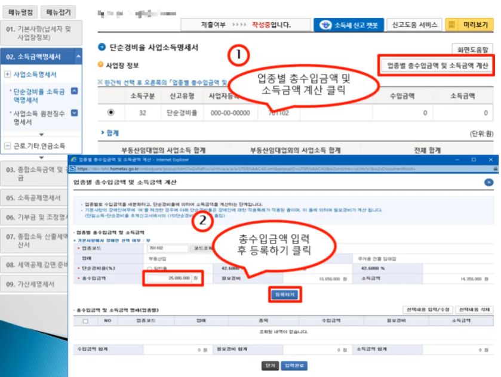Expand the 합계 chevron
This screenshot has width=501, height=377.
(103, 132)
